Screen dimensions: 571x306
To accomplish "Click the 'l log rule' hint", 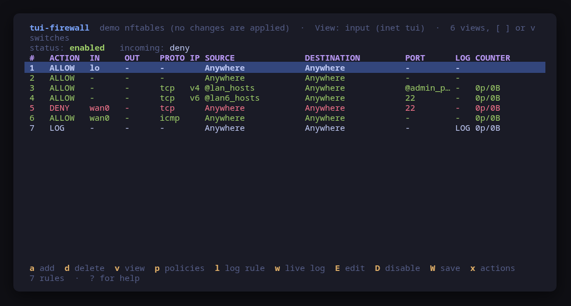I will [x=240, y=268].
